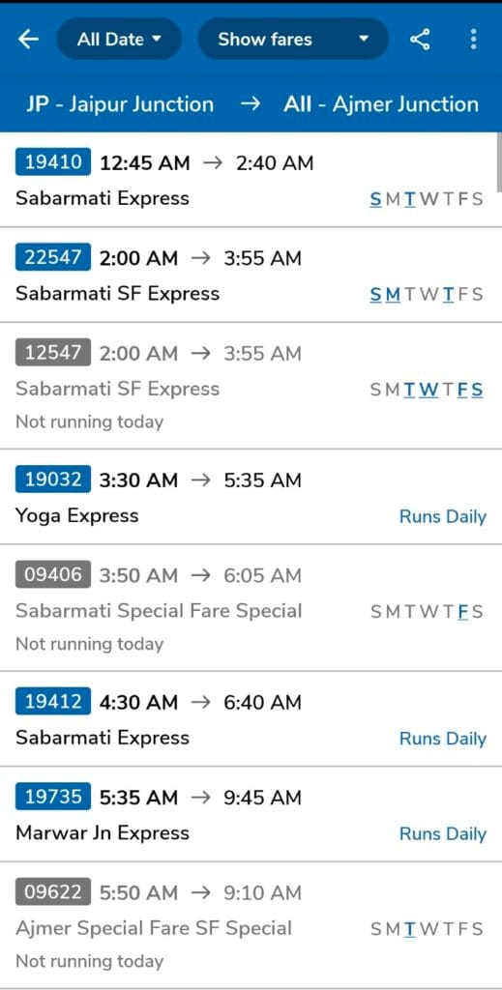Viewport: 502px width, 990px height.
Task: Click Runs Daily for Marwar Jn Express
Action: [x=443, y=833]
